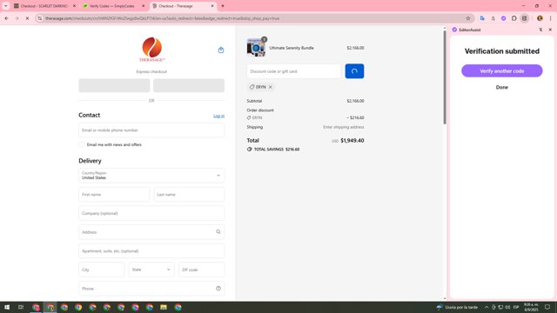Open the State dropdown
The width and height of the screenshot is (557, 313).
[151, 270]
